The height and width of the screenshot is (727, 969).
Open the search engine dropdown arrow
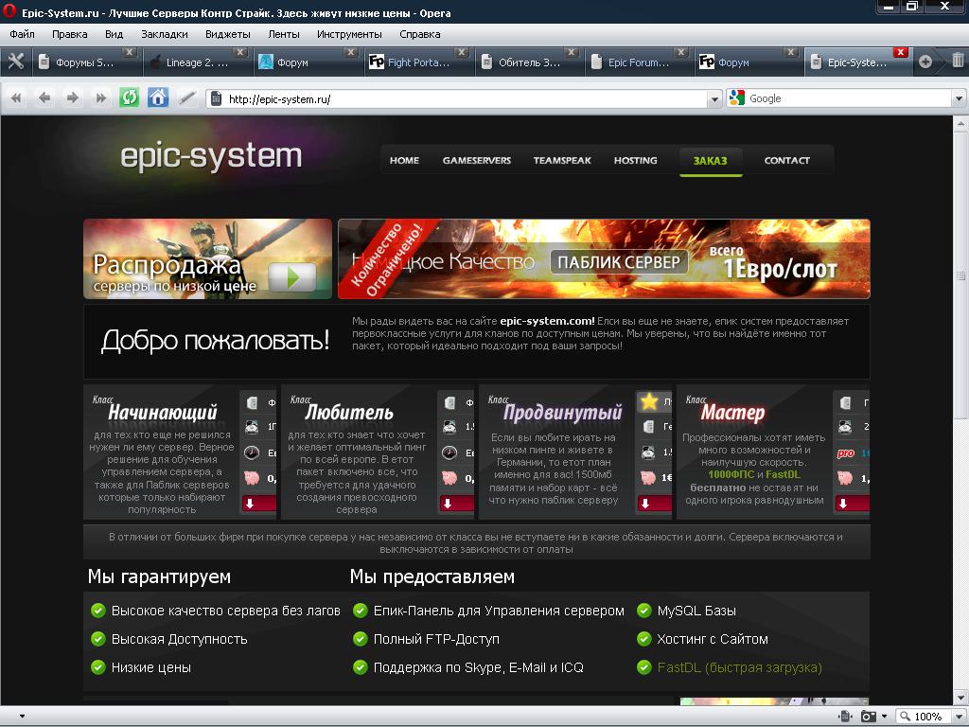coord(959,98)
